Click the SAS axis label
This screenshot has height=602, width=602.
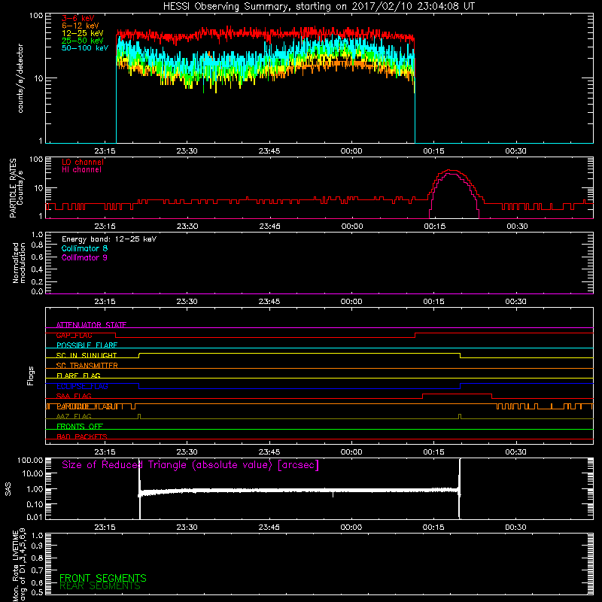[8, 488]
